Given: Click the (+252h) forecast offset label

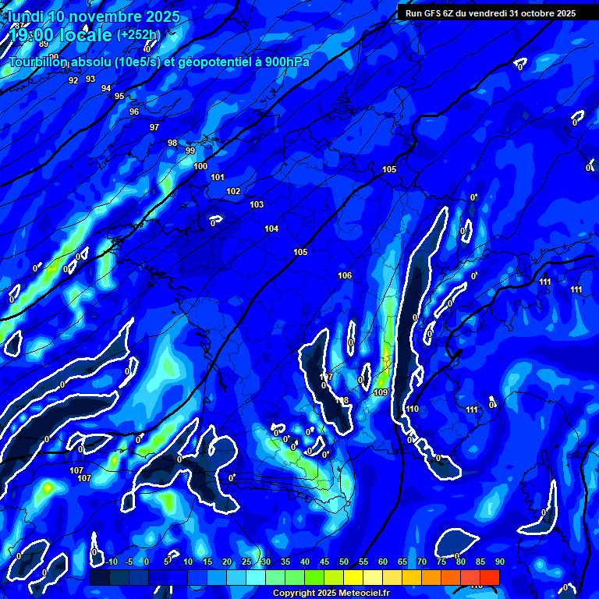Looking at the screenshot, I should coord(138,35).
